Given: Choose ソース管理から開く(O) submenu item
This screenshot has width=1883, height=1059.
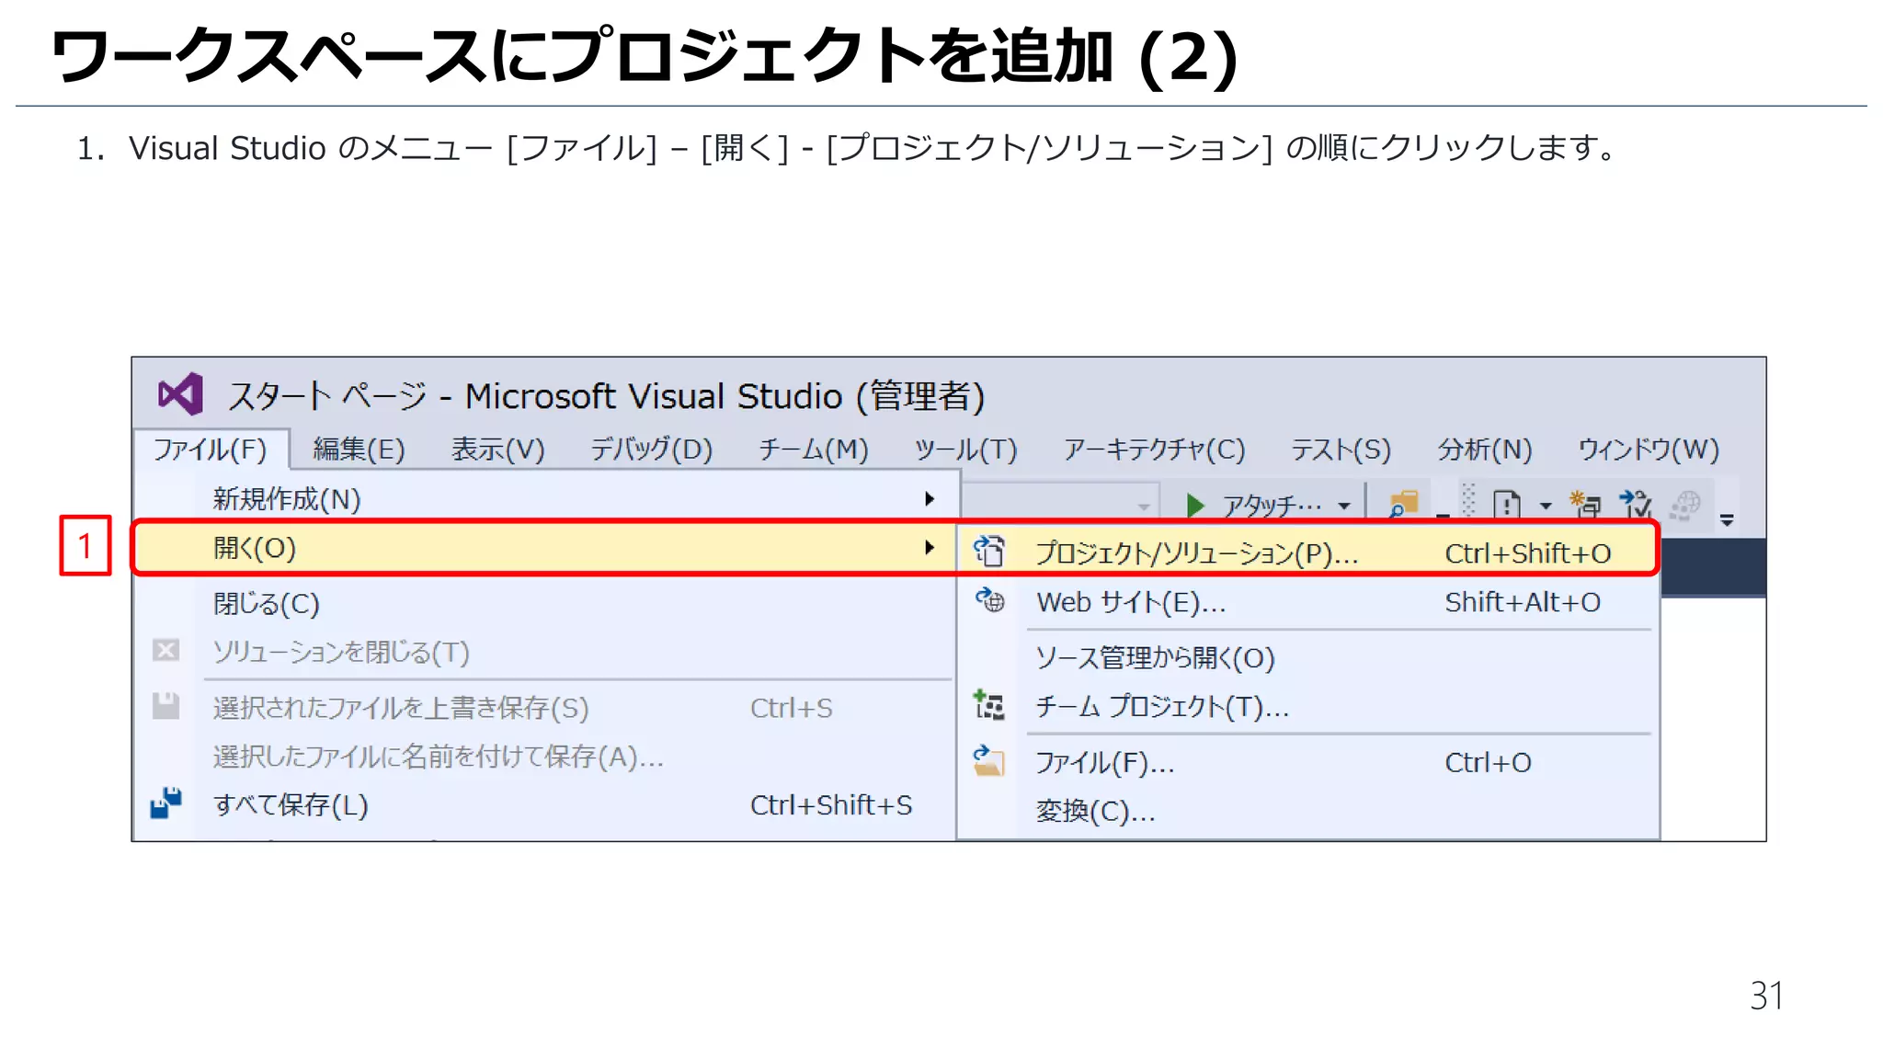Looking at the screenshot, I should tap(1308, 657).
